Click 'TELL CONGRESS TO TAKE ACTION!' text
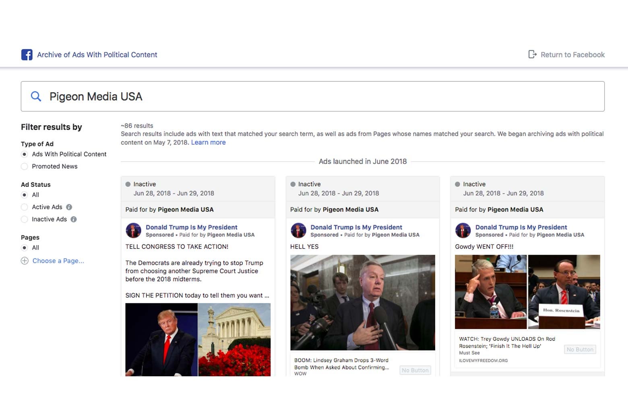Image resolution: width=628 pixels, height=419 pixels. tap(177, 247)
